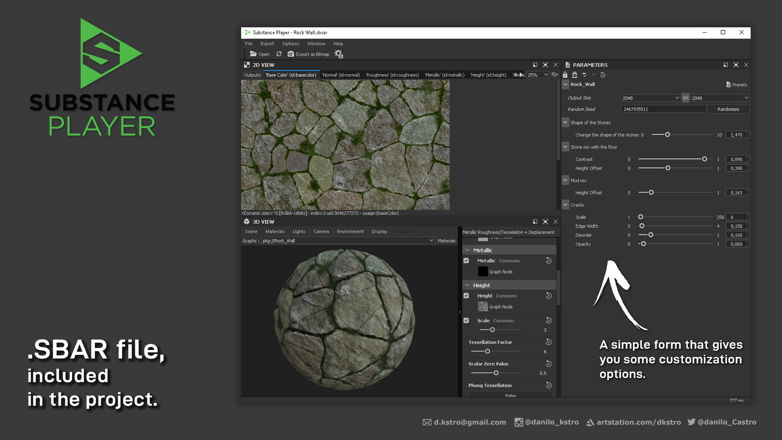Click the lock icon in Parameters panel
The height and width of the screenshot is (440, 782).
pos(565,75)
